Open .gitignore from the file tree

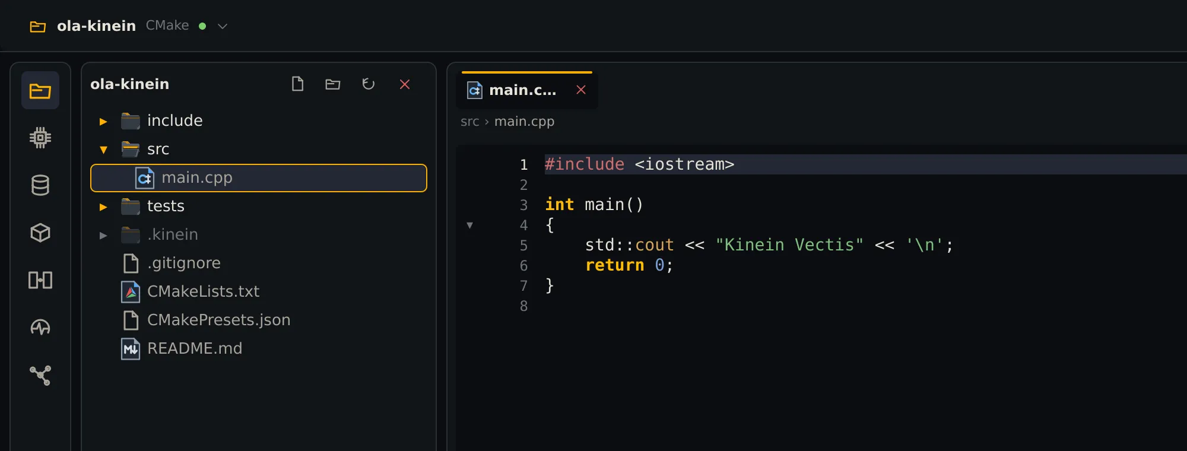pos(259,263)
